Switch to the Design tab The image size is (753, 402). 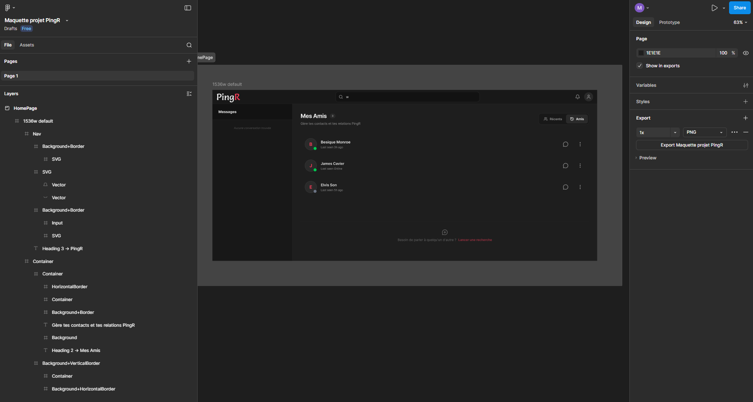[x=644, y=22]
